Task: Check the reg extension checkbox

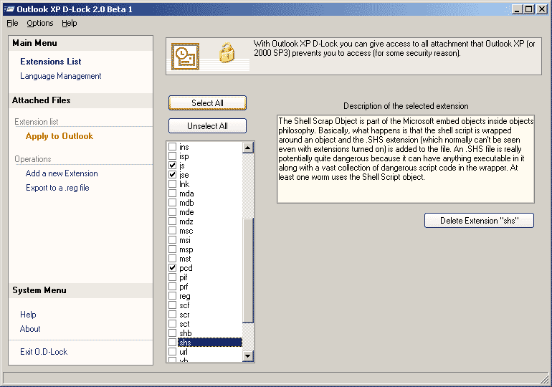Action: pos(172,296)
